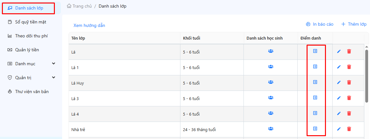Open student list for class Lá
The image size is (370, 139).
pyautogui.click(x=271, y=51)
